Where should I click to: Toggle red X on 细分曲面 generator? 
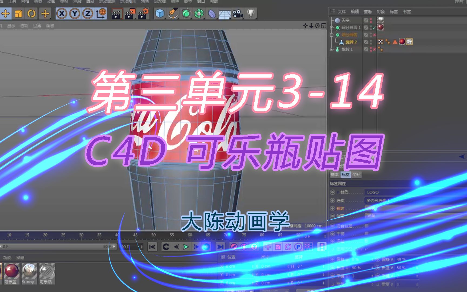[375, 35]
